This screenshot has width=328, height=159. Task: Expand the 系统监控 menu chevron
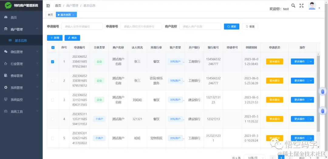37,99
